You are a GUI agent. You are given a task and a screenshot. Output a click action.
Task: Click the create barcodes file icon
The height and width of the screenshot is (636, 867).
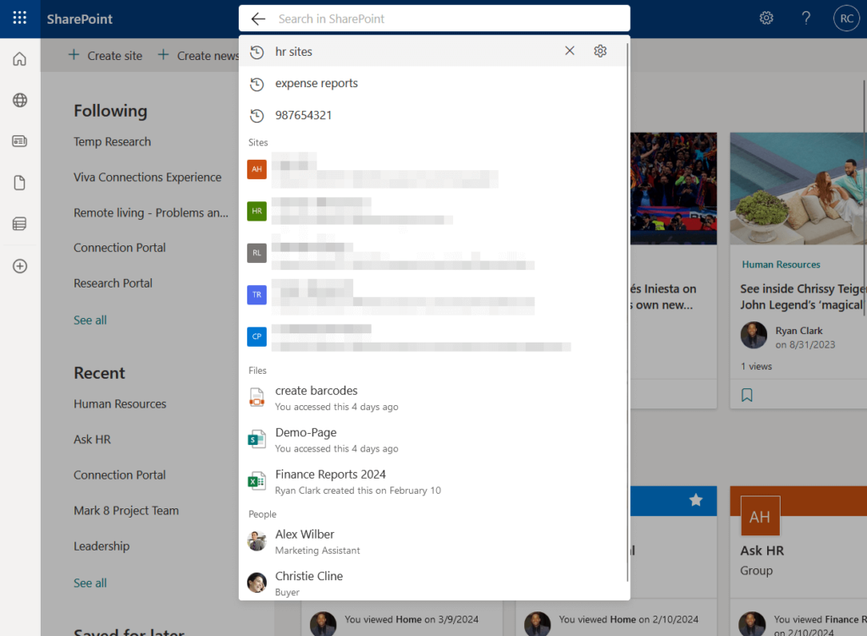point(257,397)
